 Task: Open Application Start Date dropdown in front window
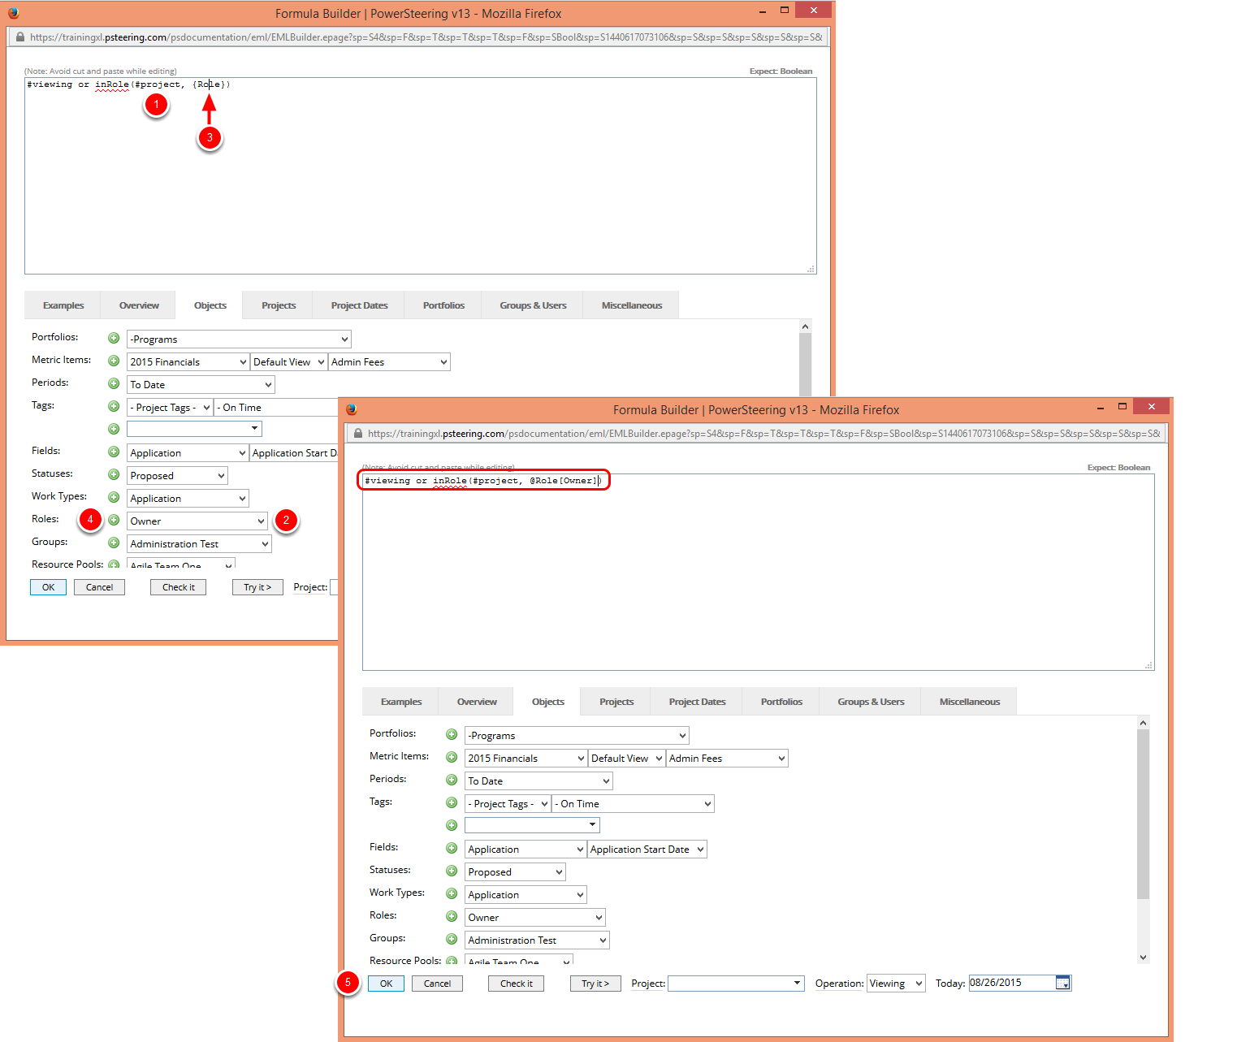(x=647, y=849)
